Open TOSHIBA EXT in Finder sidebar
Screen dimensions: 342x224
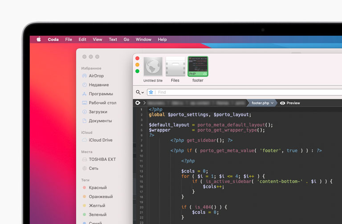(x=102, y=159)
